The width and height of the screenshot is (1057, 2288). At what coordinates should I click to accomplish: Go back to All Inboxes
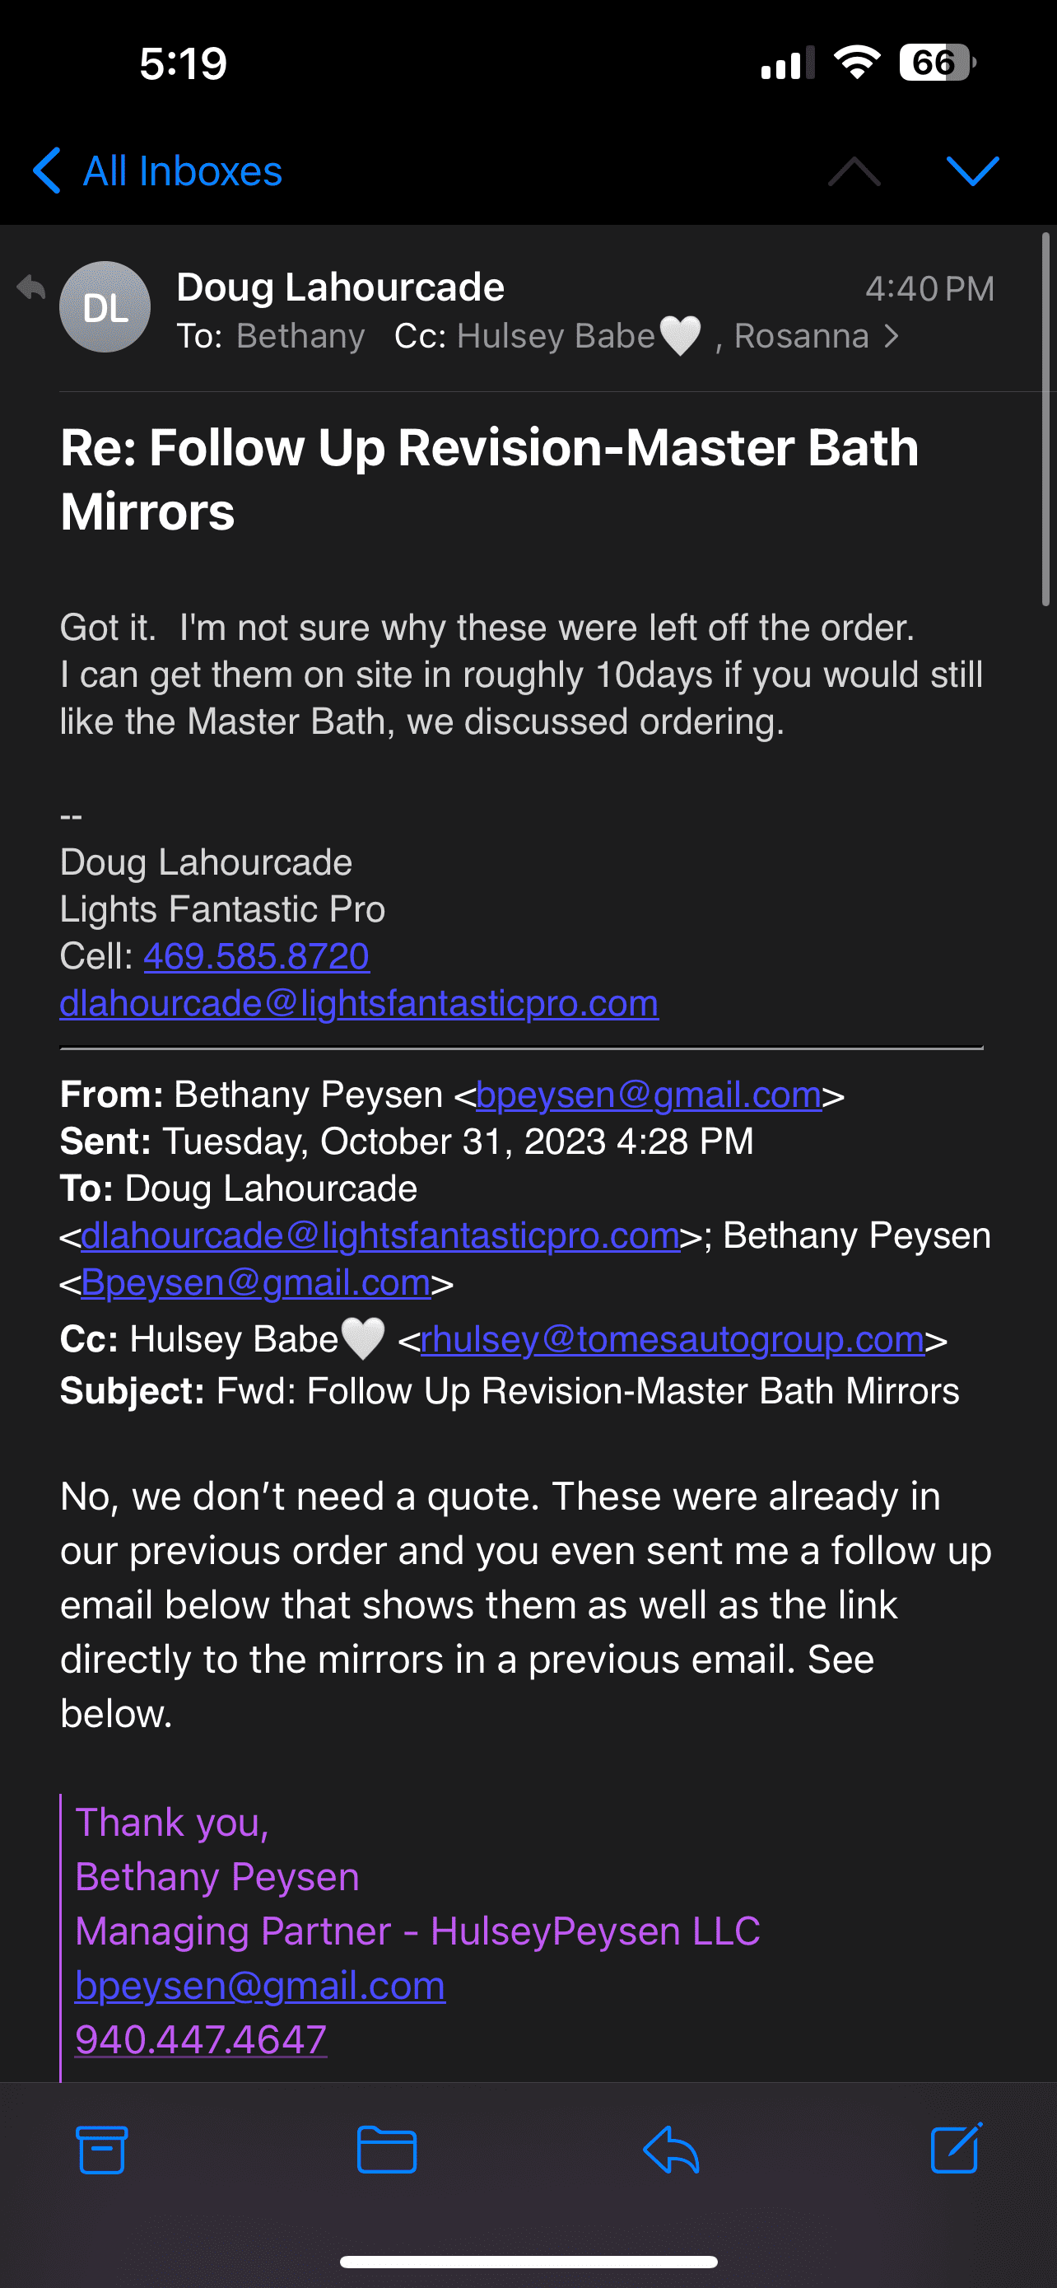coord(158,170)
